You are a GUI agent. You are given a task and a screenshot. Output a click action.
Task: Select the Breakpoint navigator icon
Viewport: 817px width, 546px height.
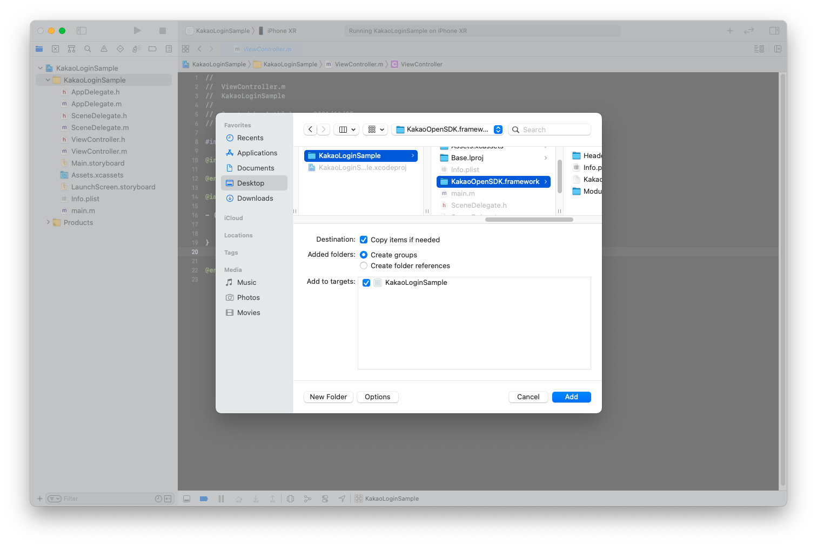[x=152, y=49]
